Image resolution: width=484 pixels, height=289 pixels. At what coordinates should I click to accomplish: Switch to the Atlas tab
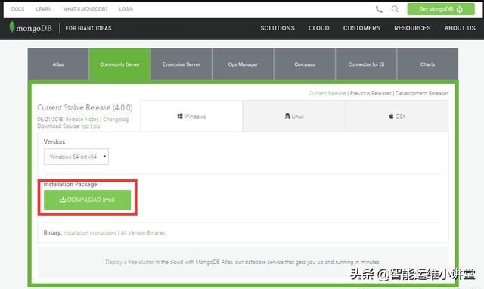tap(58, 64)
